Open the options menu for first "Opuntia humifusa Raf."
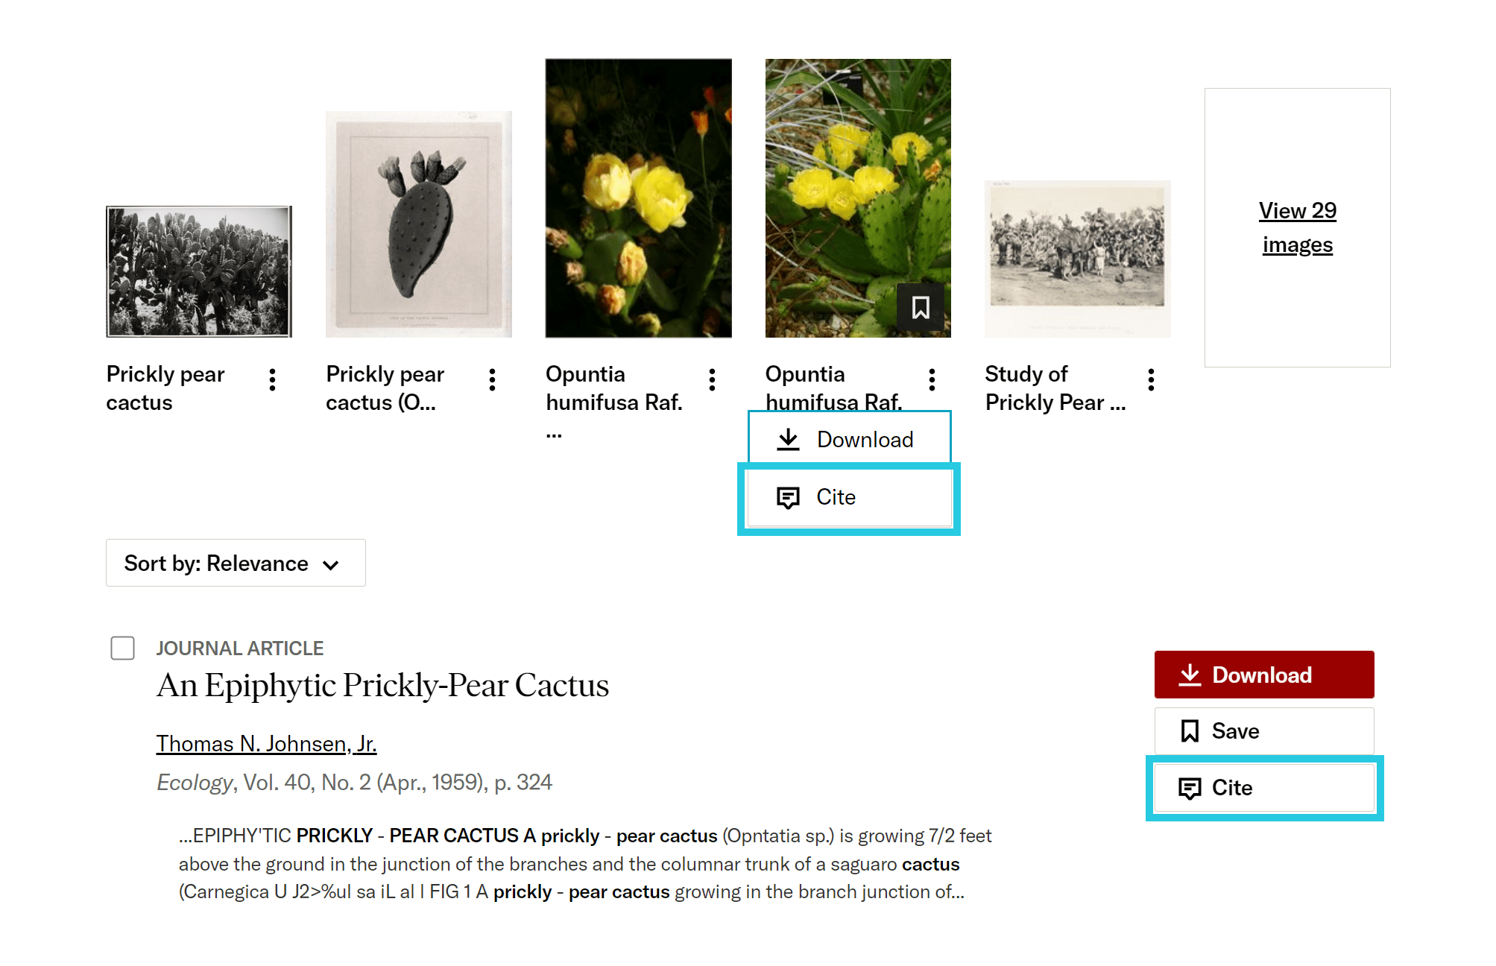 (712, 380)
